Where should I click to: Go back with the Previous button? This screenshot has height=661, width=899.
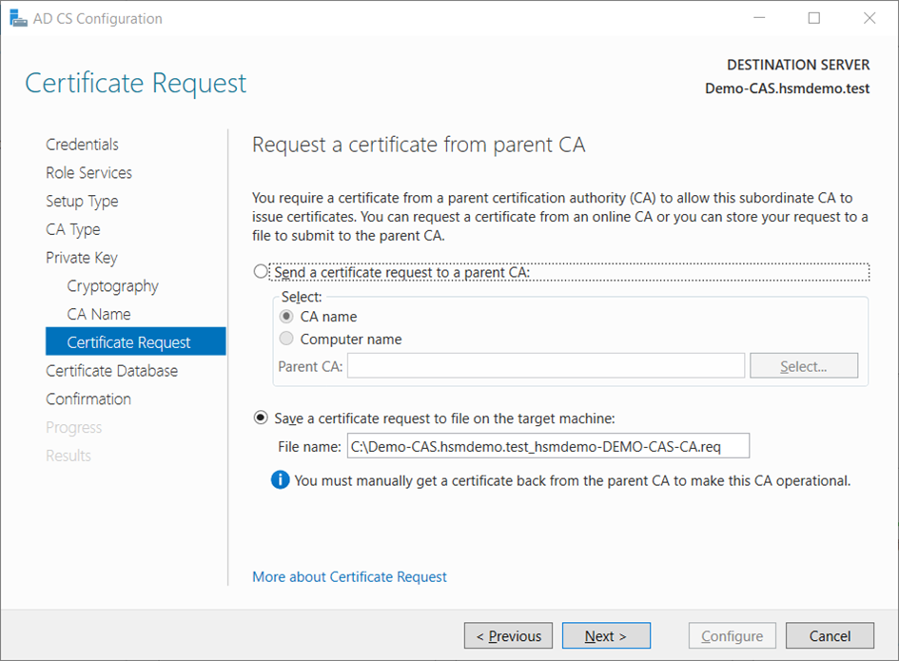pos(508,636)
